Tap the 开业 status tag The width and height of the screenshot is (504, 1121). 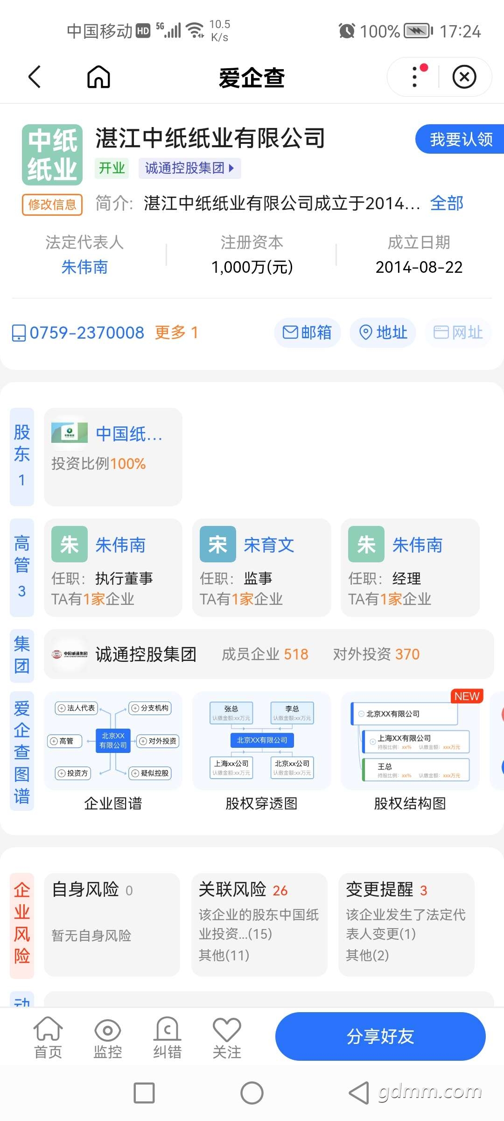click(112, 168)
